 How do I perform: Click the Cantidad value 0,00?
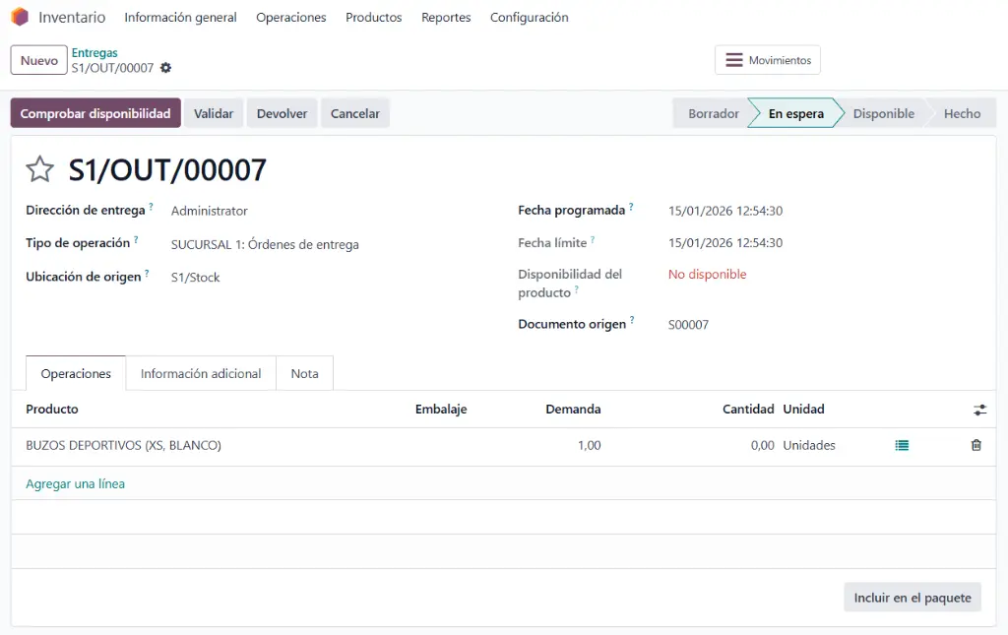pyautogui.click(x=763, y=445)
